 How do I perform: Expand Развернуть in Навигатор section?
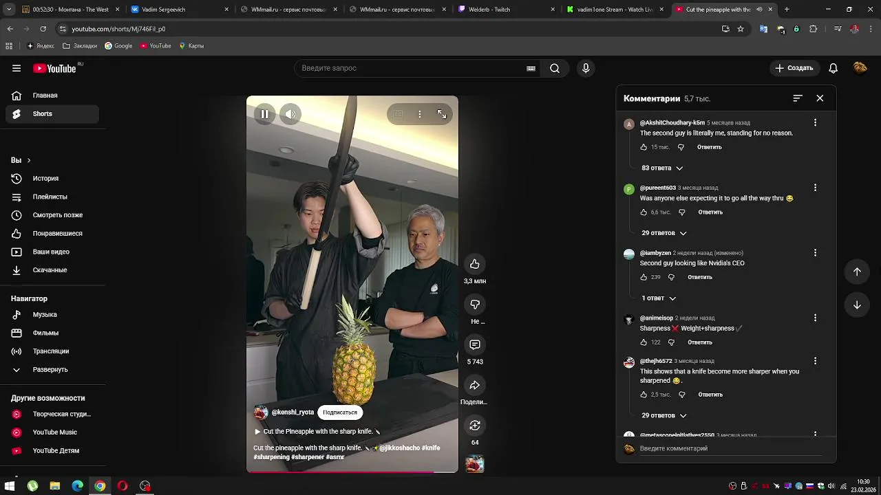52,370
